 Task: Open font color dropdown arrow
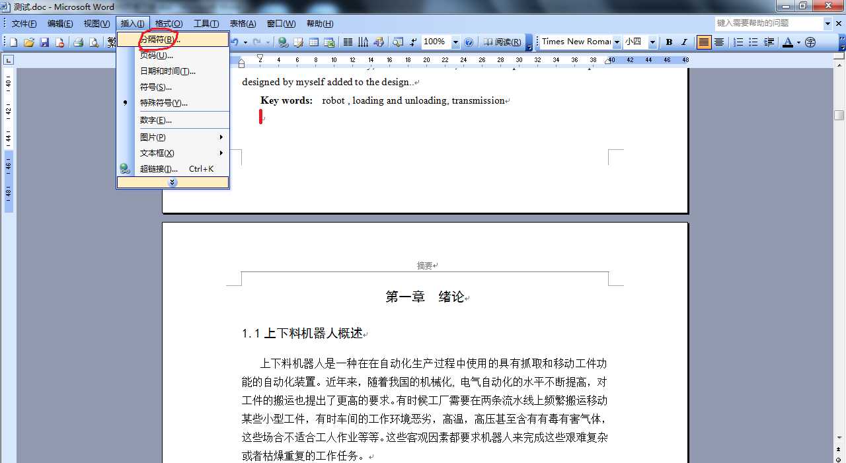(798, 42)
